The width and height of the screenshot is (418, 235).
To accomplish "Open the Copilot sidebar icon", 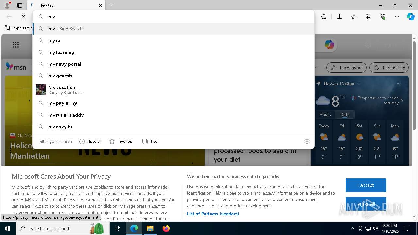I will tap(410, 17).
